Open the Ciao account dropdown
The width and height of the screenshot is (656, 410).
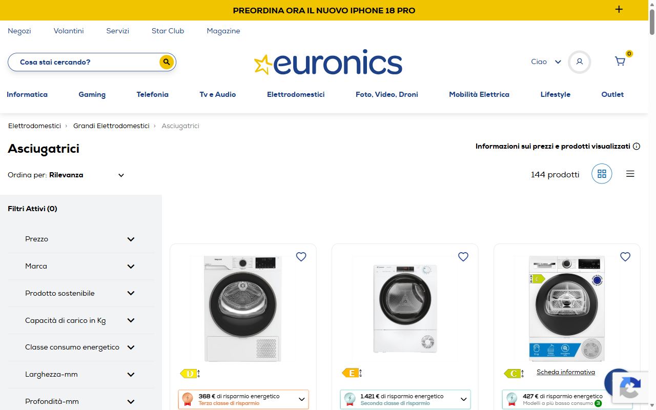(x=546, y=61)
